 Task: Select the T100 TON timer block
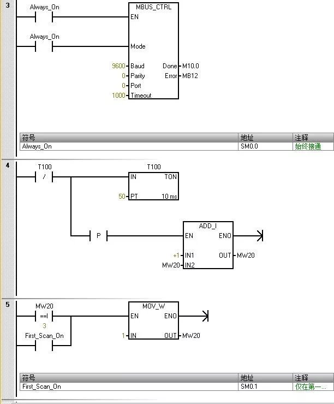(x=153, y=187)
